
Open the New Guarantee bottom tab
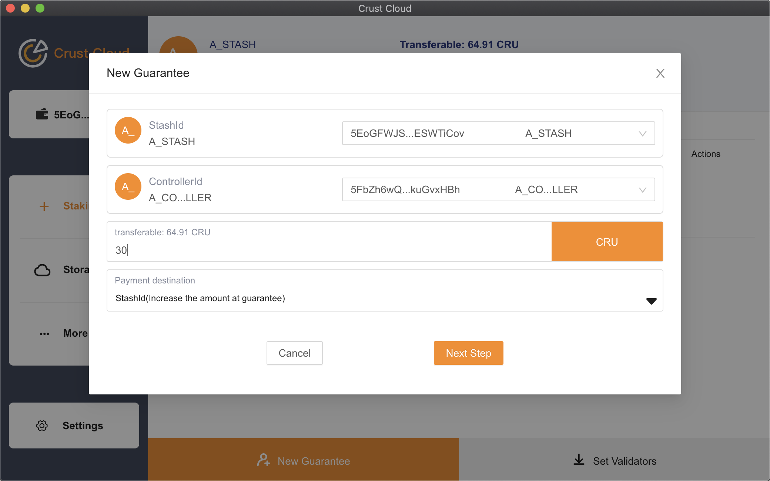point(304,461)
